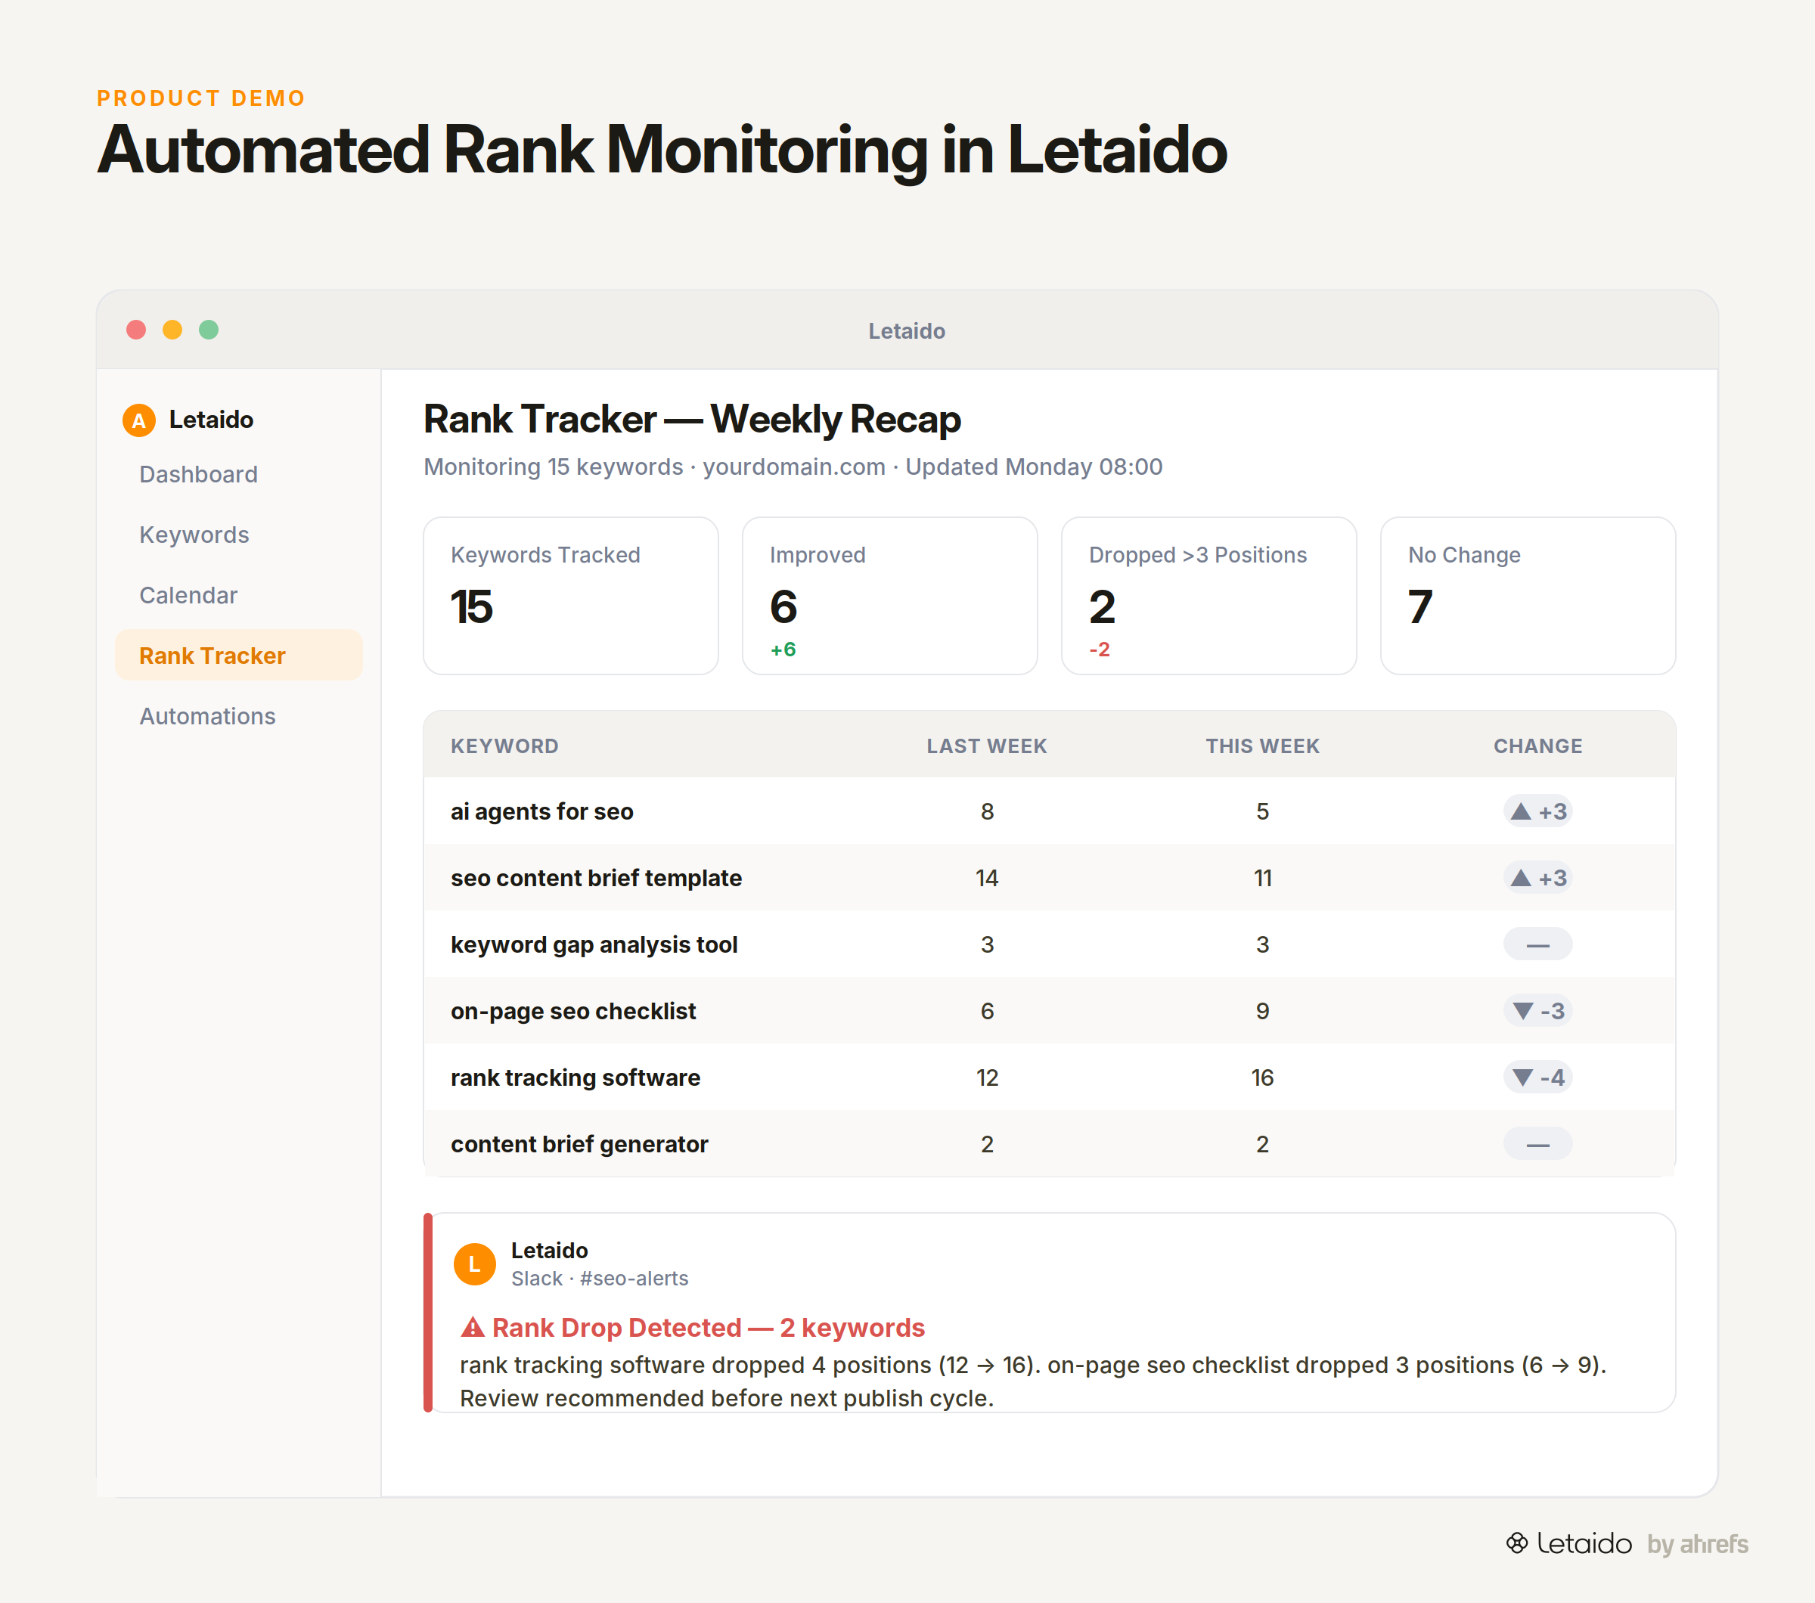Screen dimensions: 1815x1603
Task: Click the Letaido window title text
Action: click(x=907, y=331)
